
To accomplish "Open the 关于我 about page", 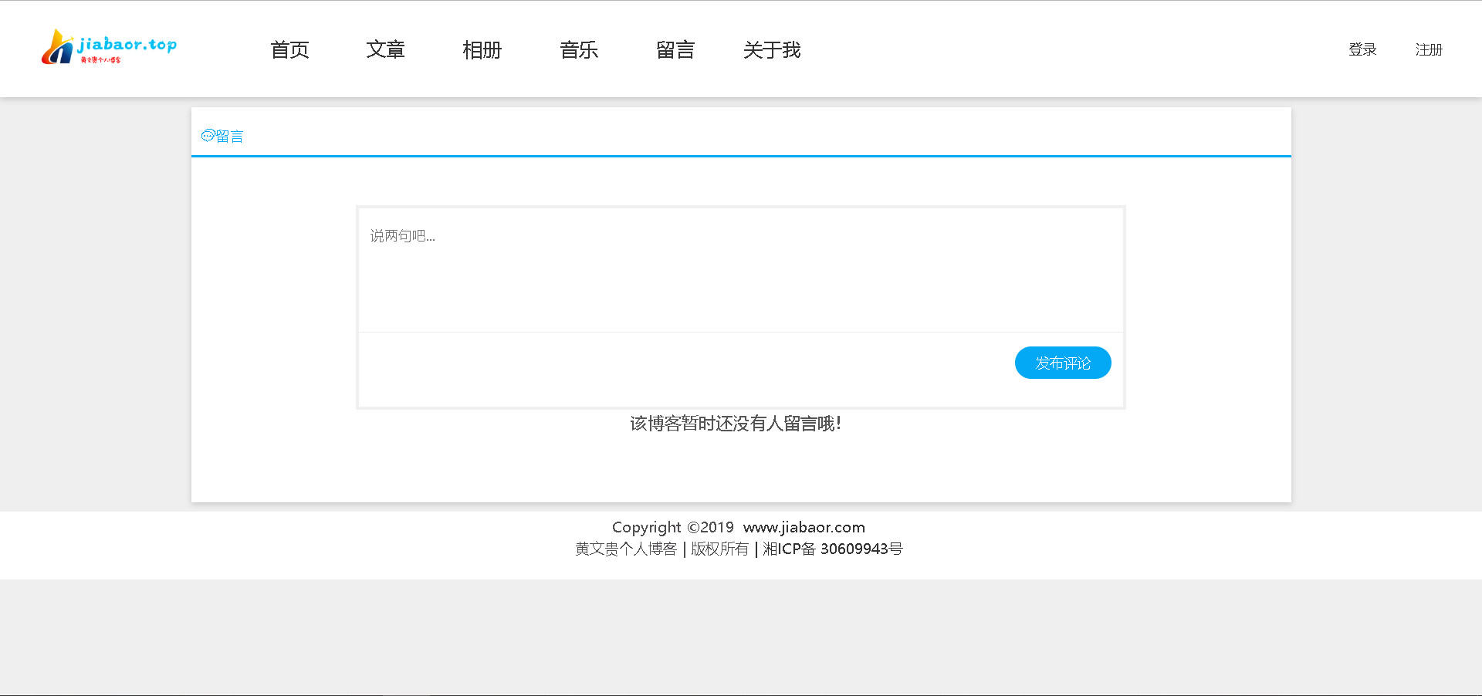I will pyautogui.click(x=772, y=50).
